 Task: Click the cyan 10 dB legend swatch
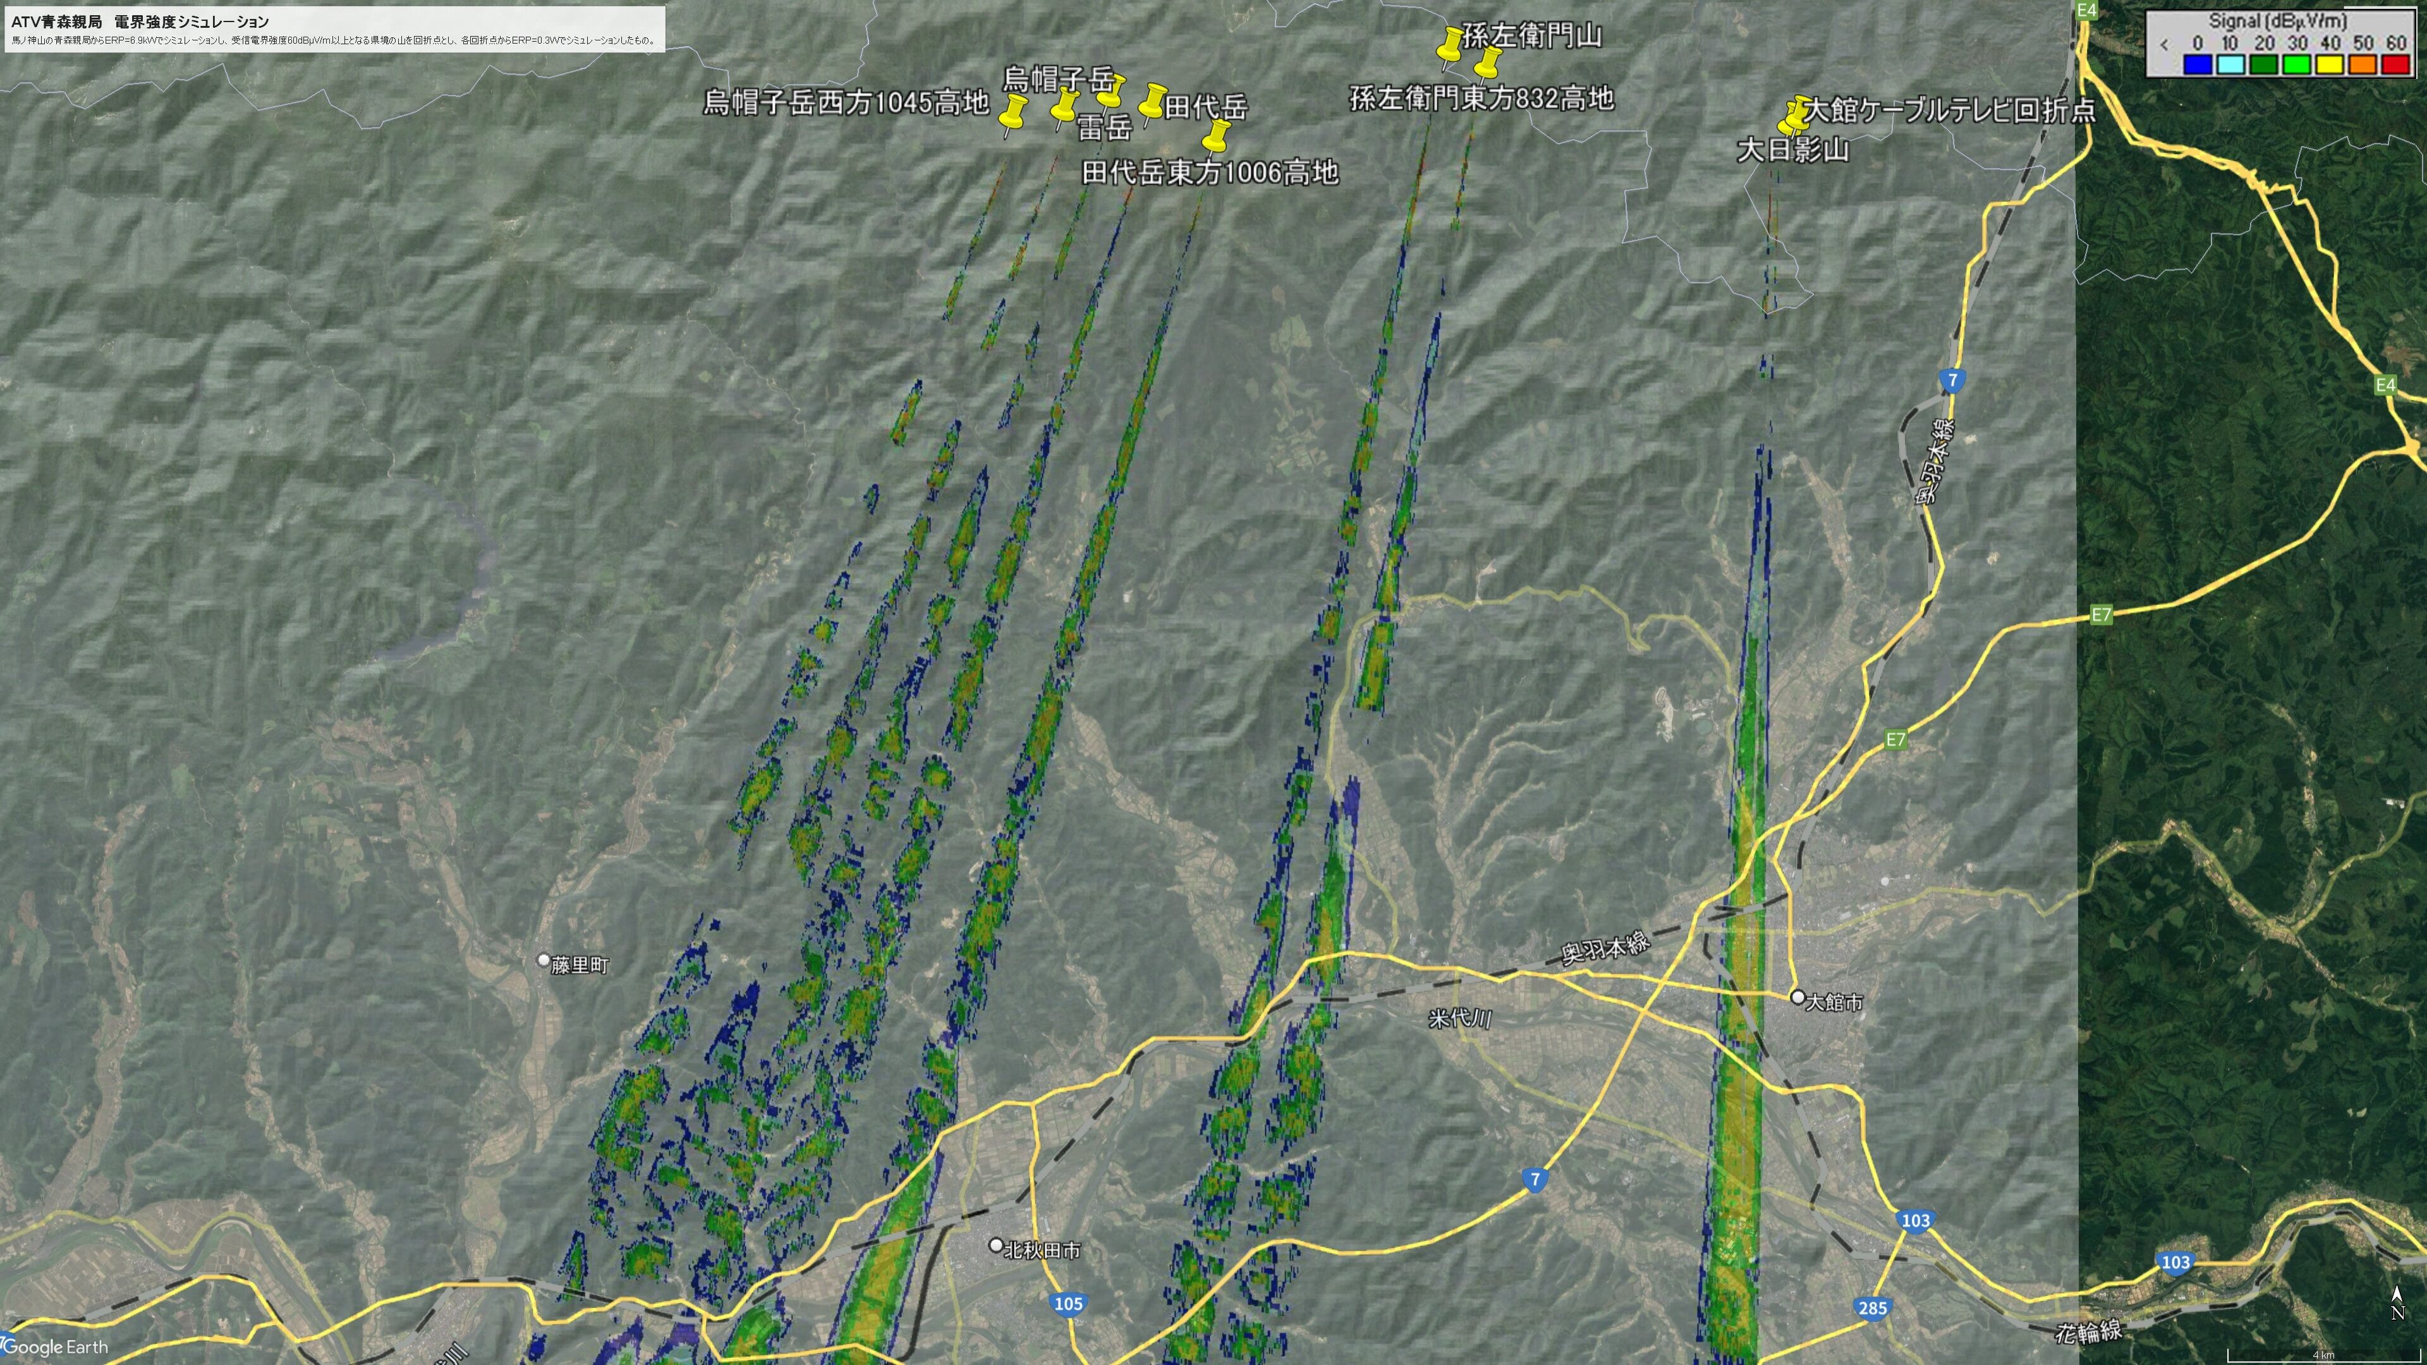2230,64
